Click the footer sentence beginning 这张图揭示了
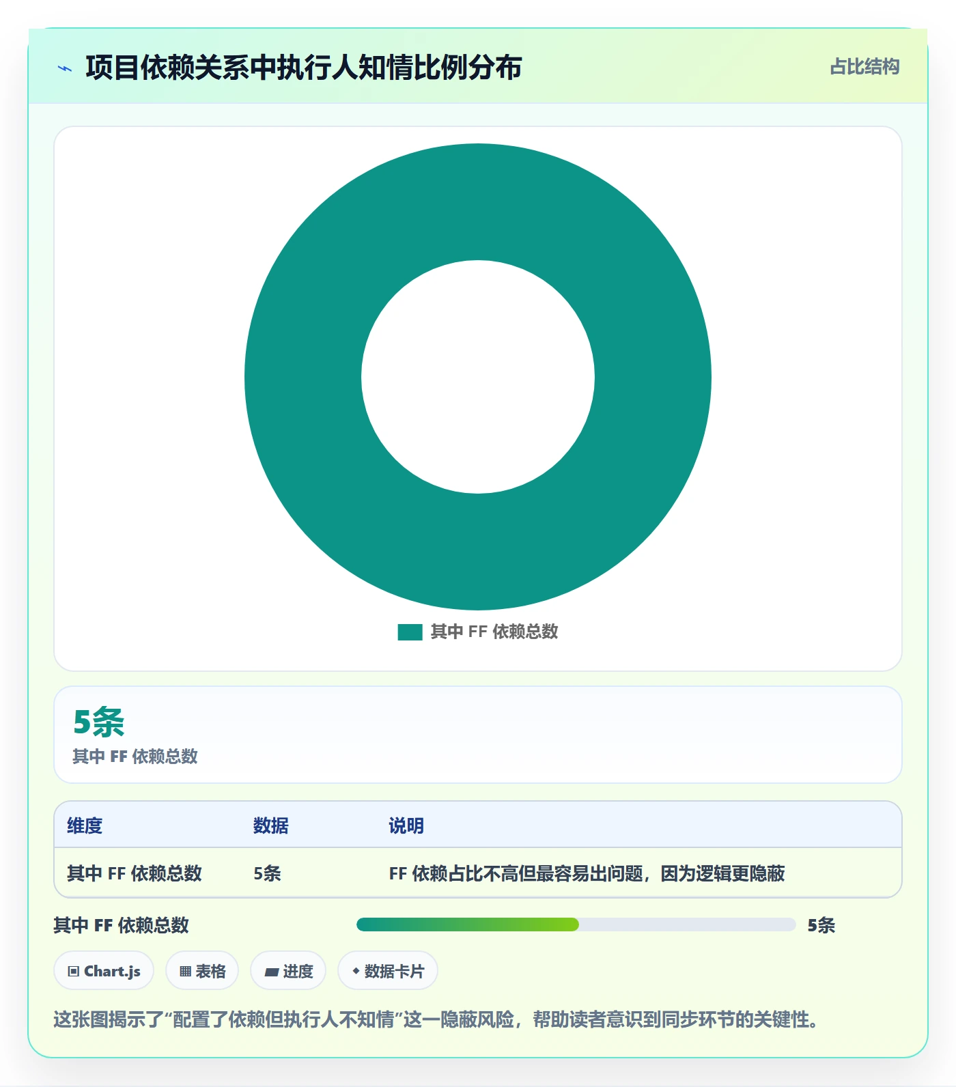The width and height of the screenshot is (956, 1087). pos(436,1020)
